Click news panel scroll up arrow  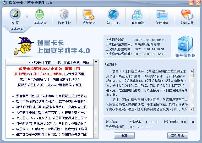tap(96, 61)
